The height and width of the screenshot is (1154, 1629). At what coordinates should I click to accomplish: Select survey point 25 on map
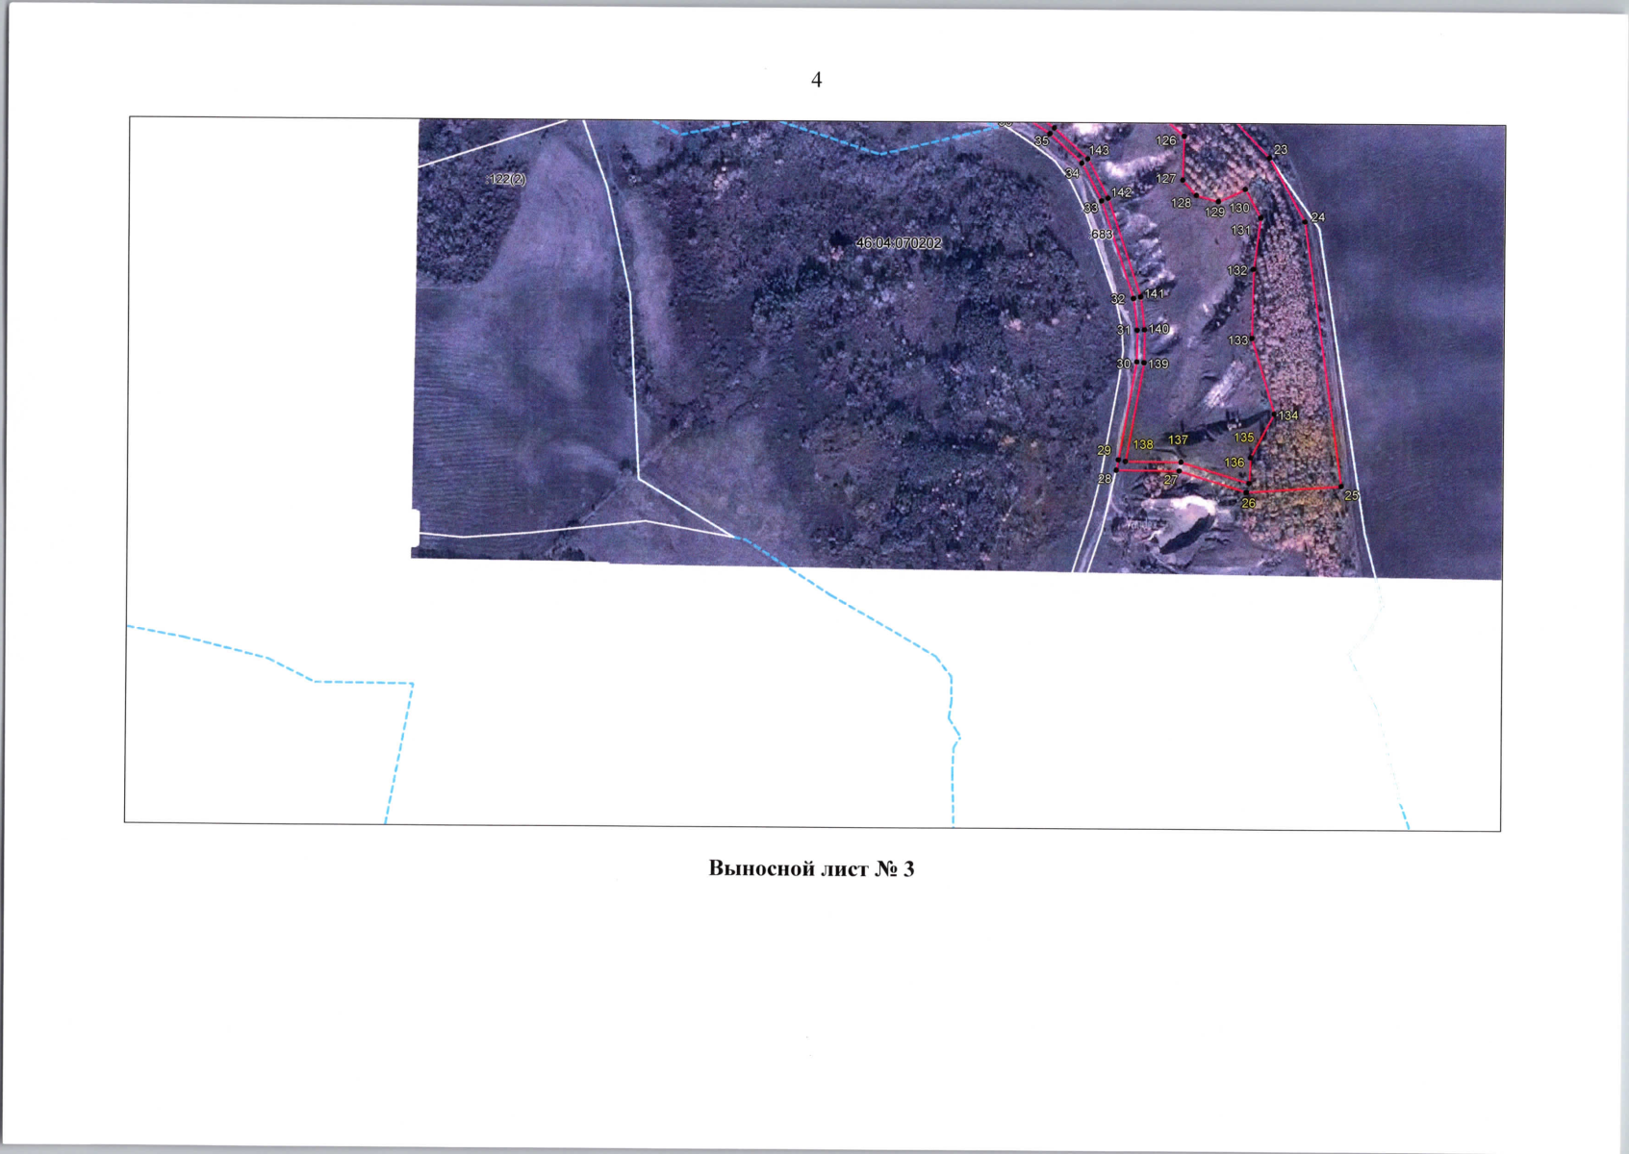pyautogui.click(x=1340, y=488)
